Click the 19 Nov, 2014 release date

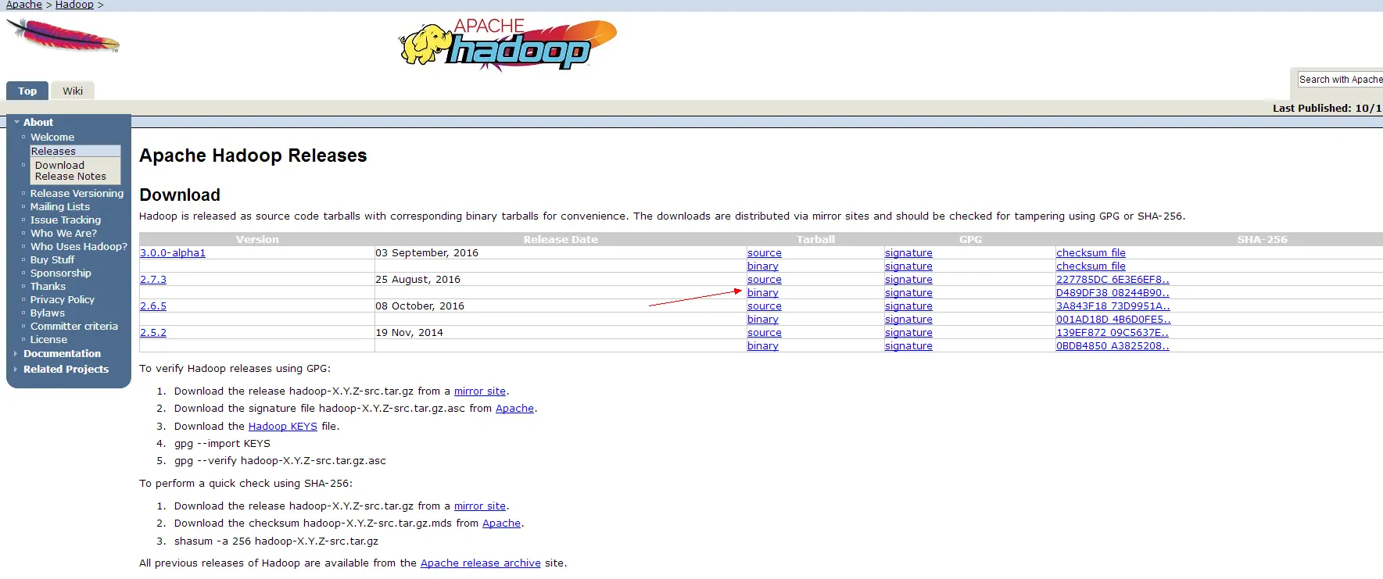tap(409, 333)
